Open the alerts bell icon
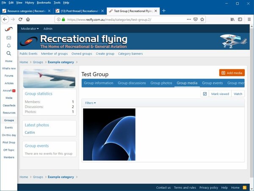Image resolution: width=254 pixels, height=191 pixels. click(x=8, y=45)
